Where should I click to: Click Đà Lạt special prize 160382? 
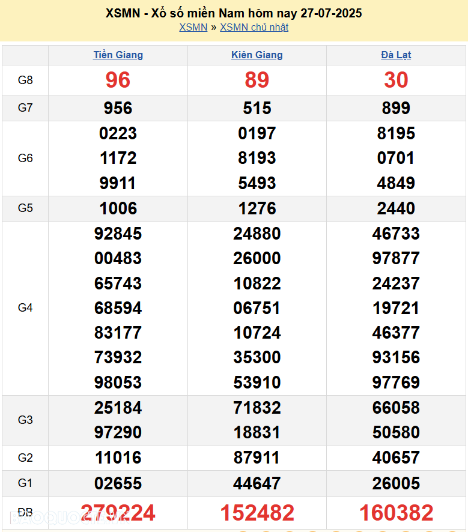pos(396,513)
